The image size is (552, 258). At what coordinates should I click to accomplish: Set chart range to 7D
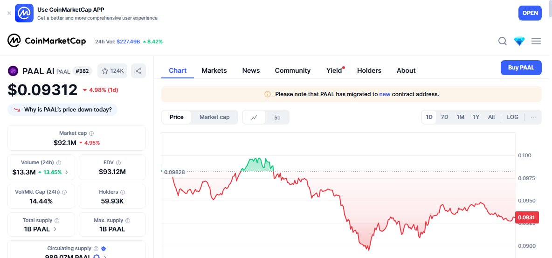click(x=445, y=117)
